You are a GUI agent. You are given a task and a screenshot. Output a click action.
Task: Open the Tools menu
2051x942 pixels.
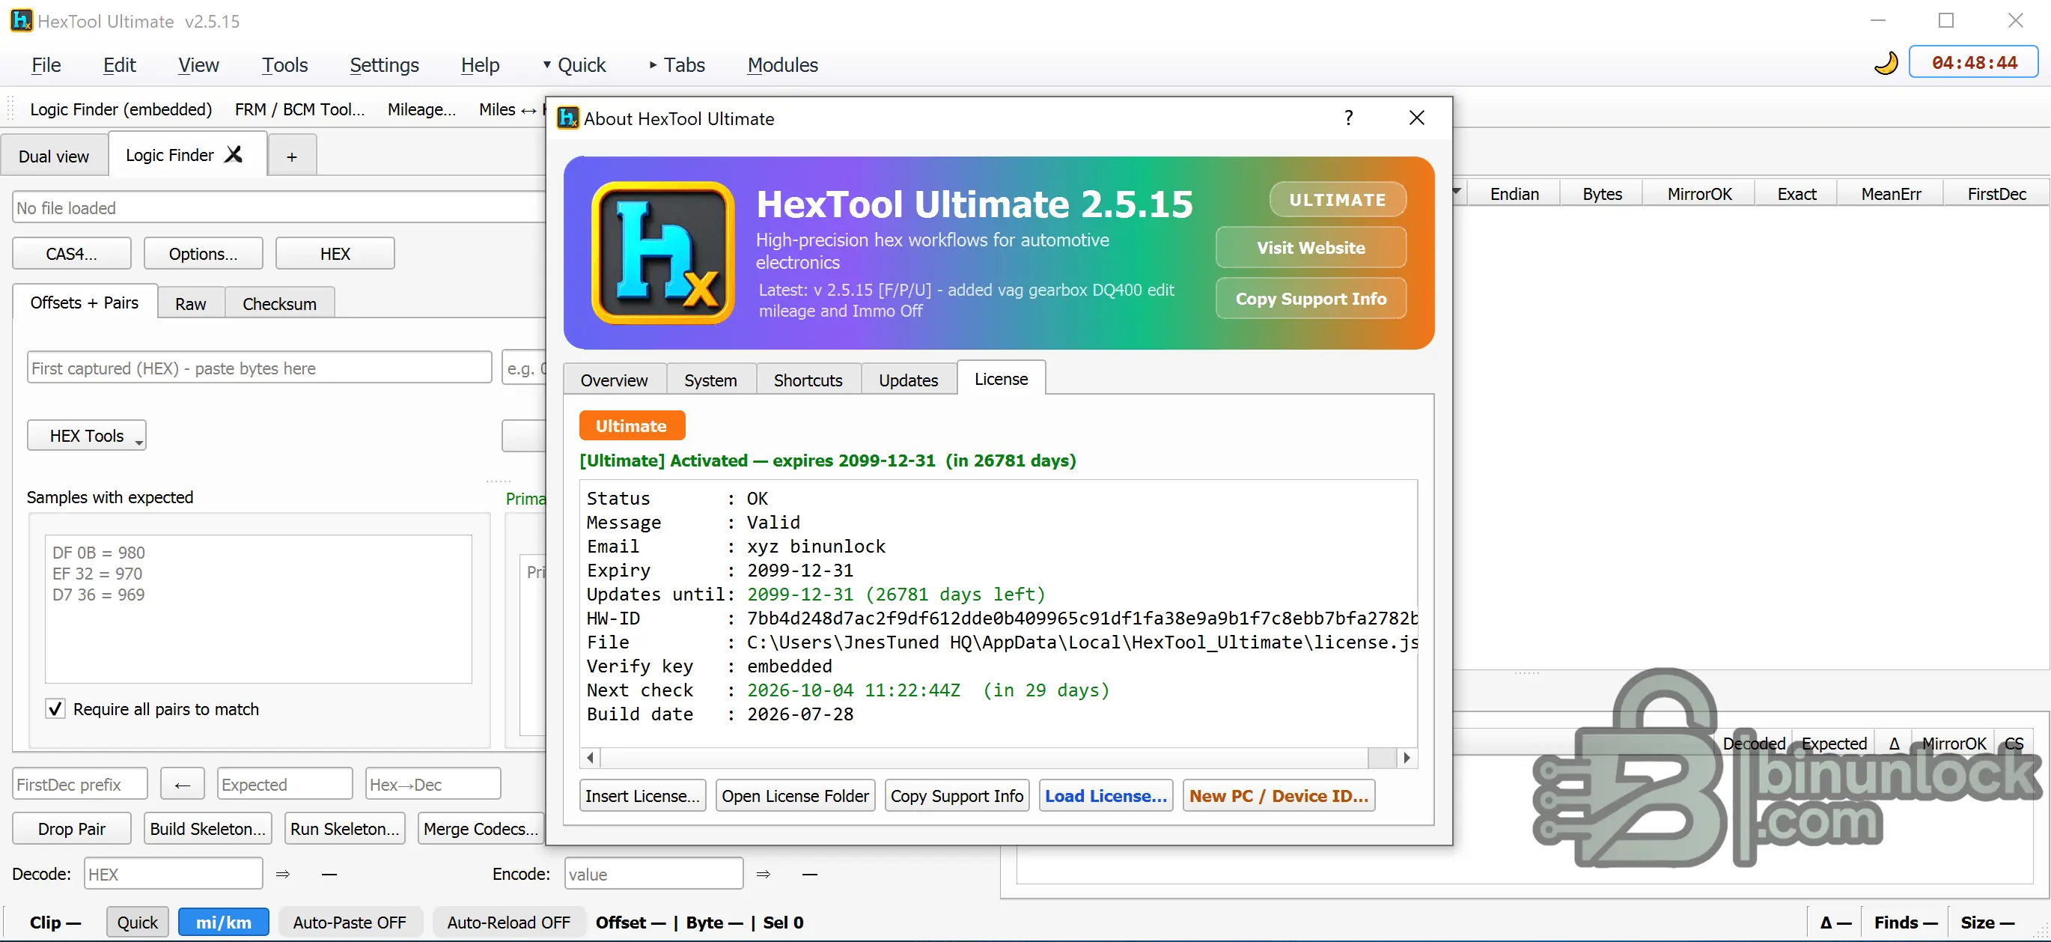pyautogui.click(x=285, y=64)
